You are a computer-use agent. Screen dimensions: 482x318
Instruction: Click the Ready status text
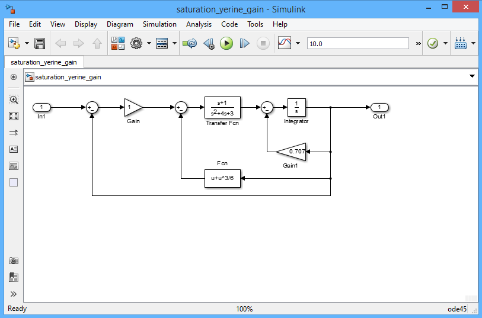click(17, 309)
